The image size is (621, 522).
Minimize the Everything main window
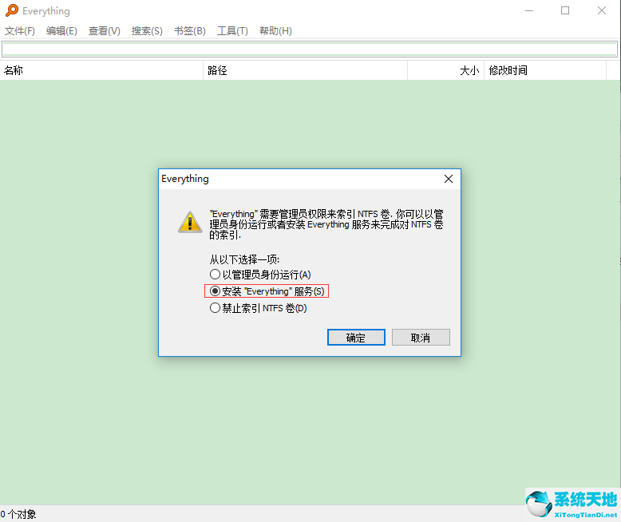(529, 10)
